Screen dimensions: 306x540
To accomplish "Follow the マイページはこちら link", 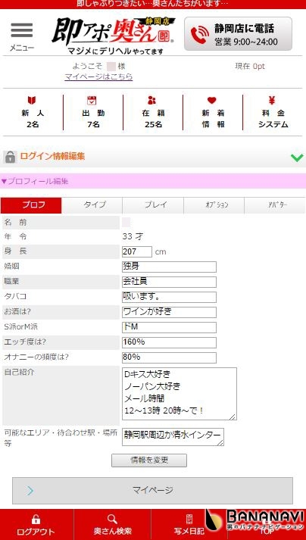I will [x=98, y=76].
